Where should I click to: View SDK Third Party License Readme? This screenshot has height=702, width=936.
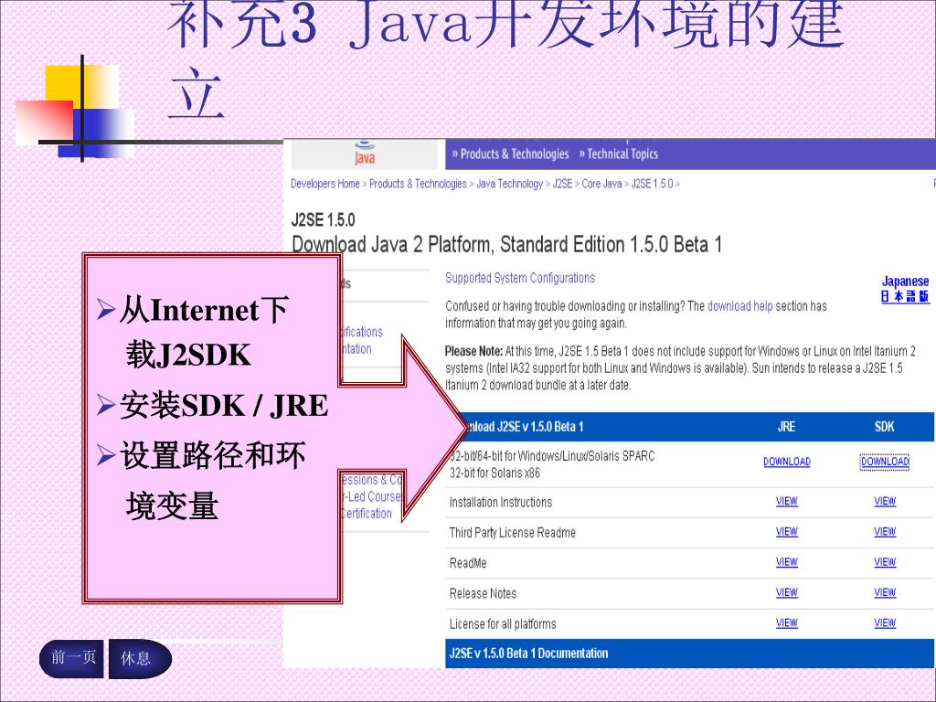[885, 532]
